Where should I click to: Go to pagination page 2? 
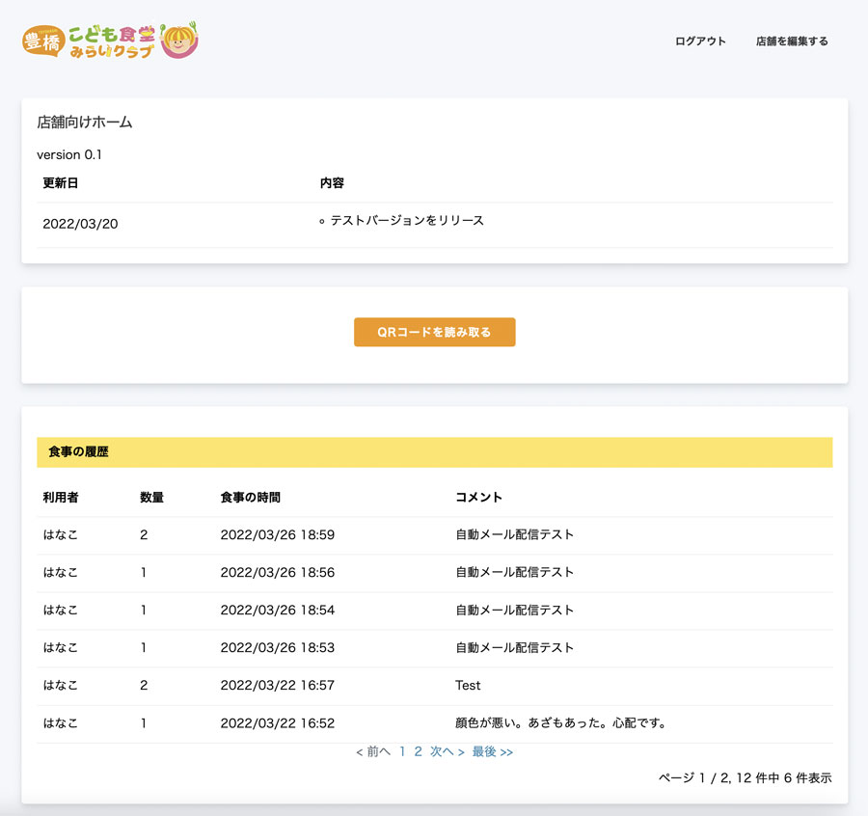coord(419,751)
